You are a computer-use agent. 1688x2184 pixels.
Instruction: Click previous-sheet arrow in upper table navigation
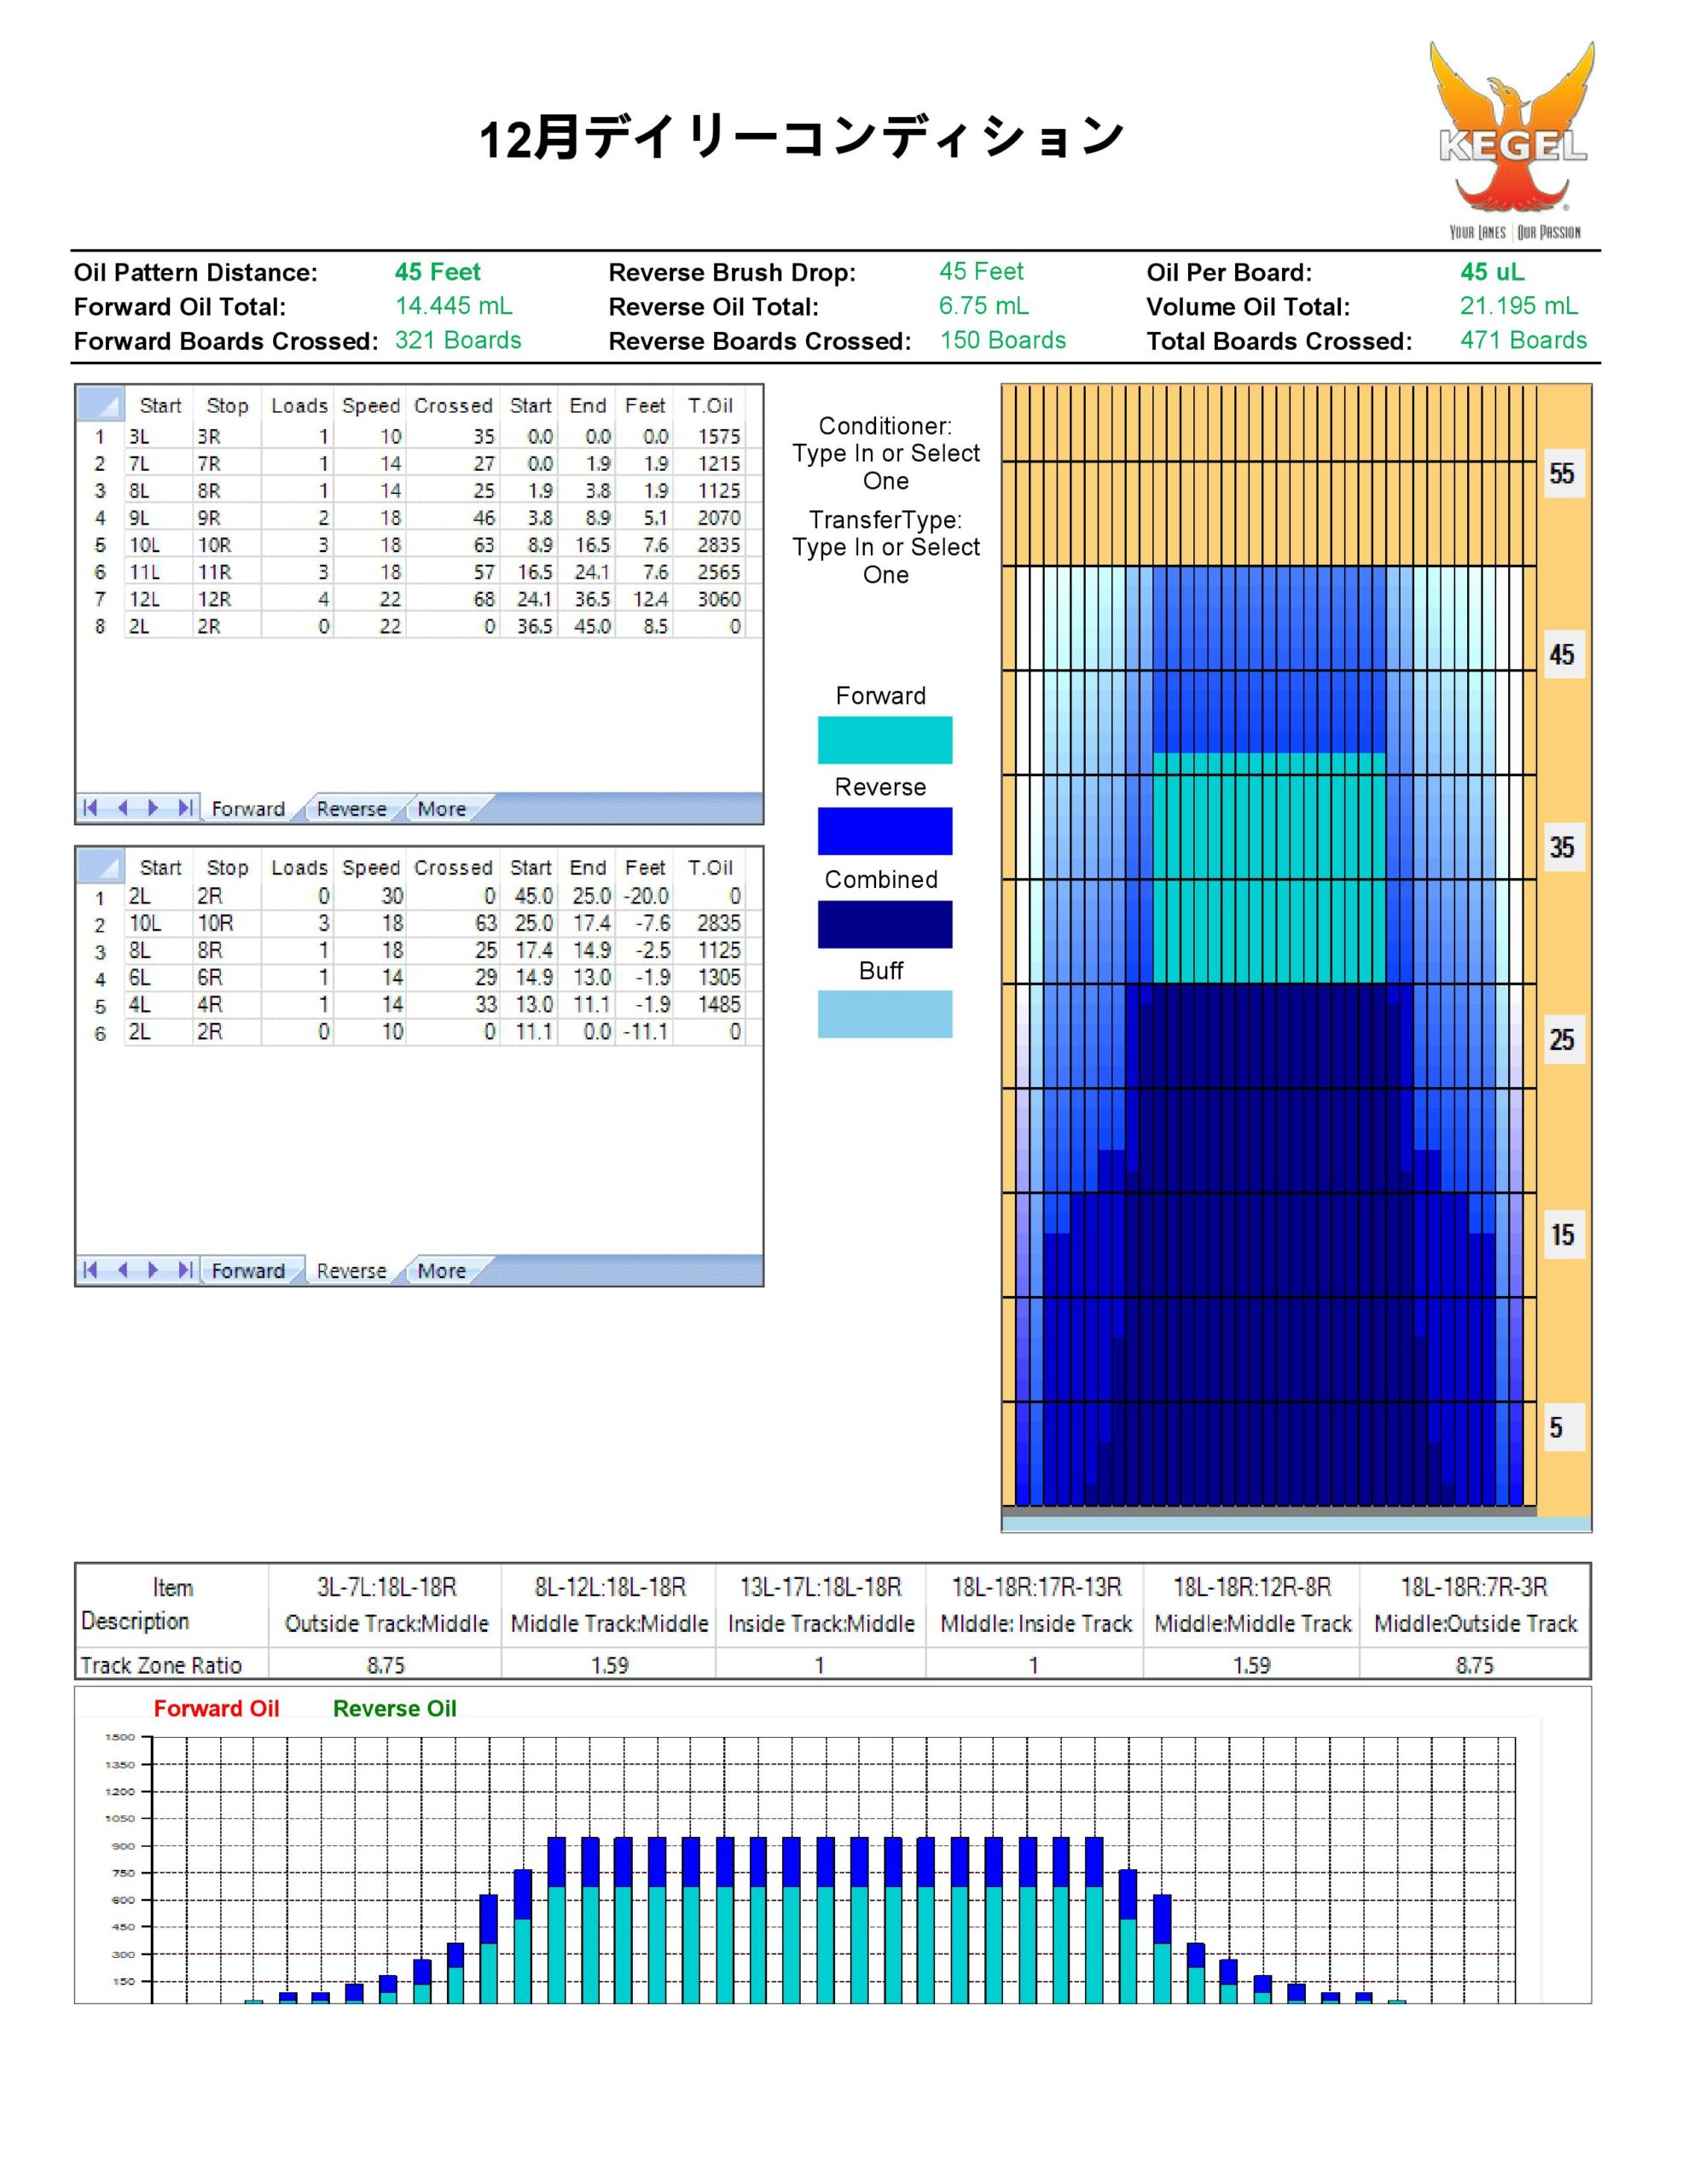tap(123, 808)
